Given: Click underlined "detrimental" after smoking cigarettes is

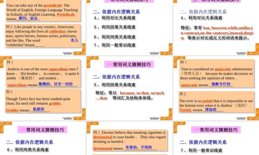Looking at the screenshot, I should pyautogui.click(x=103, y=137).
